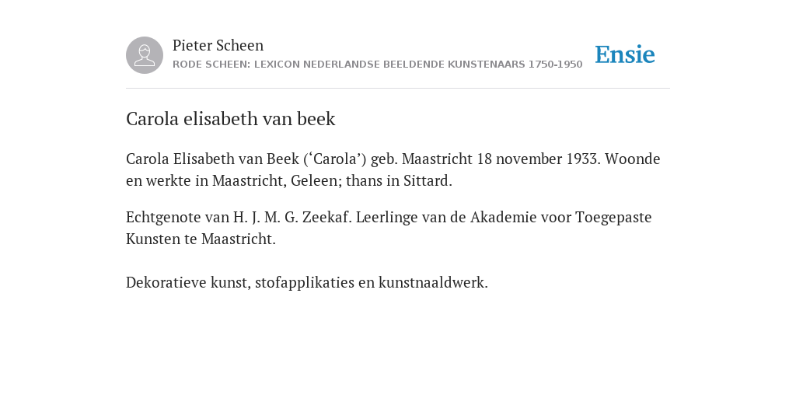The width and height of the screenshot is (796, 398).
Task: Click the words Dekoratieve kunst
Action: [187, 282]
